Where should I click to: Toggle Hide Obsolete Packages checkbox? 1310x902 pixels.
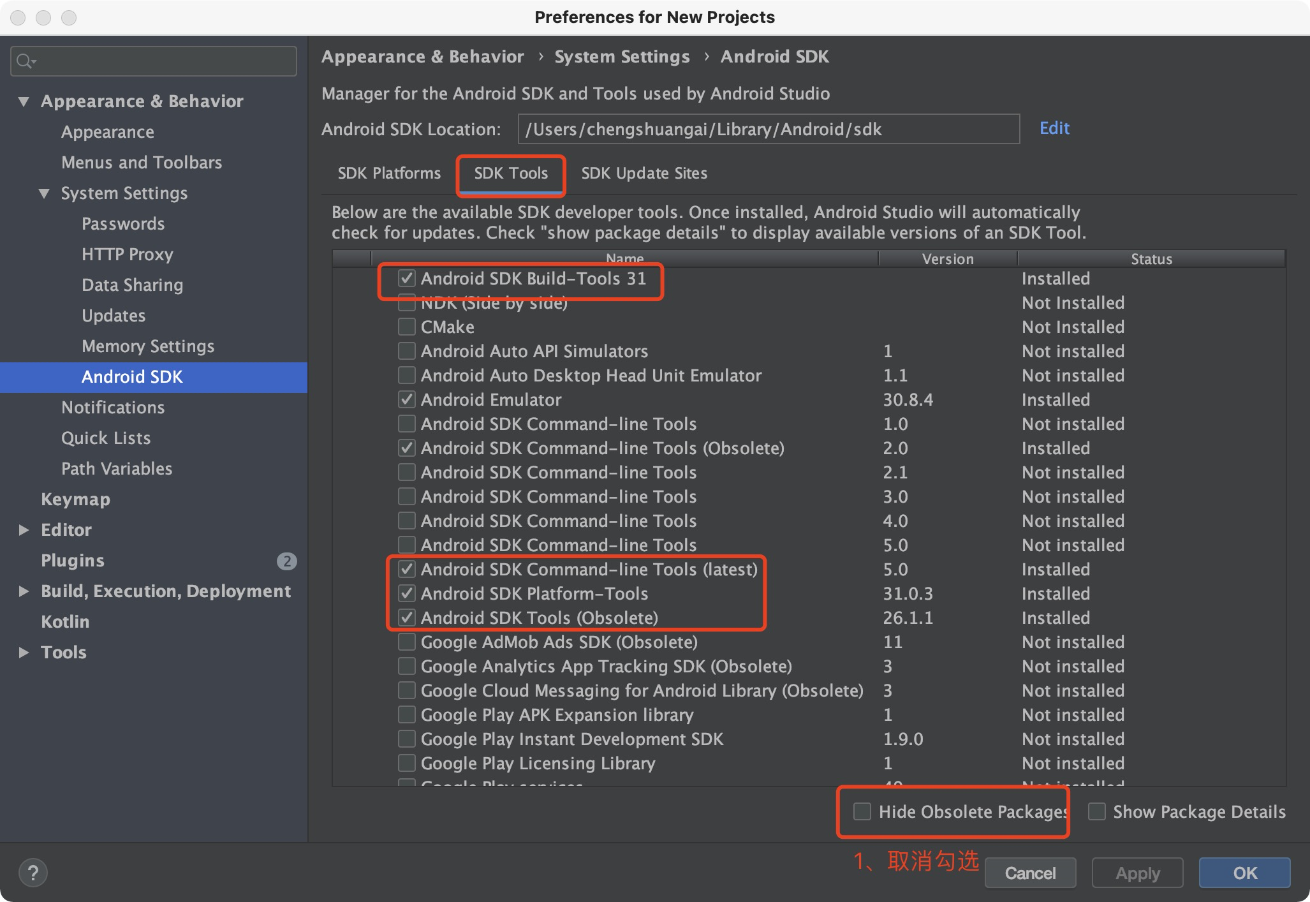862,811
